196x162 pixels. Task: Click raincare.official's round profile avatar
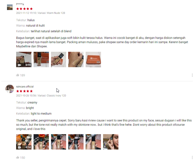(10, 89)
